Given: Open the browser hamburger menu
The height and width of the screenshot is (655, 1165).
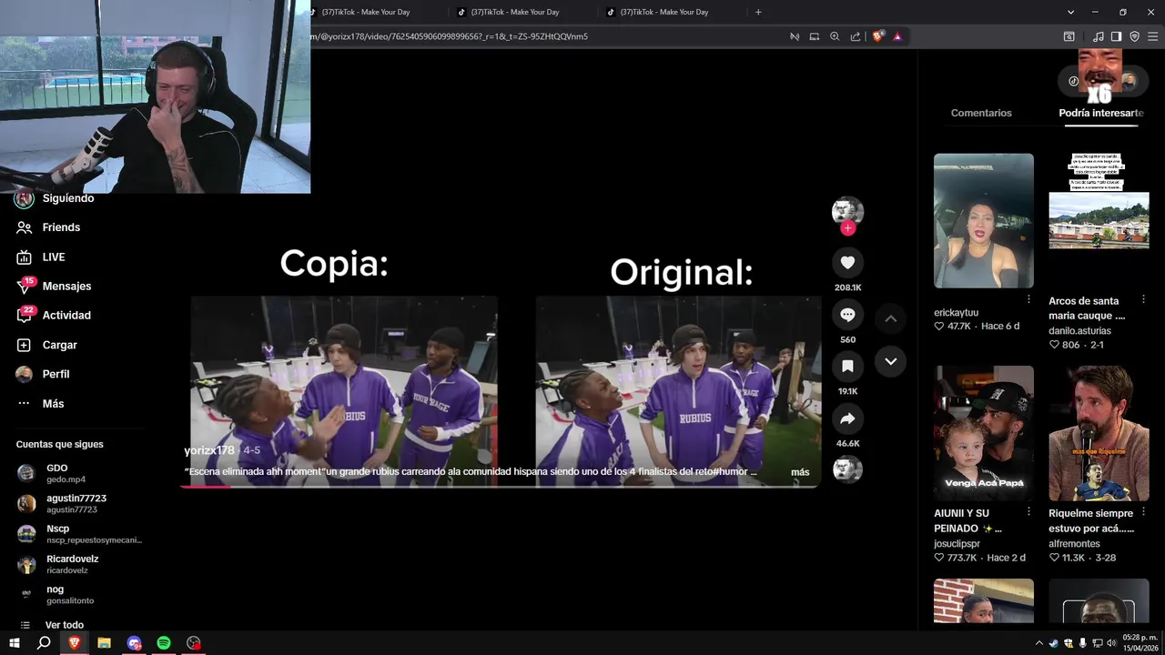Looking at the screenshot, I should pyautogui.click(x=1152, y=36).
